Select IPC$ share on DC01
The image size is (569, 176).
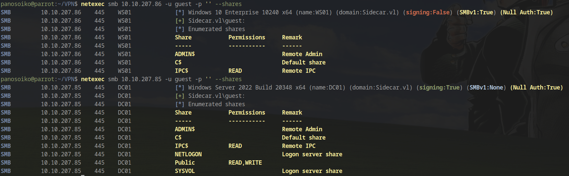pyautogui.click(x=182, y=146)
